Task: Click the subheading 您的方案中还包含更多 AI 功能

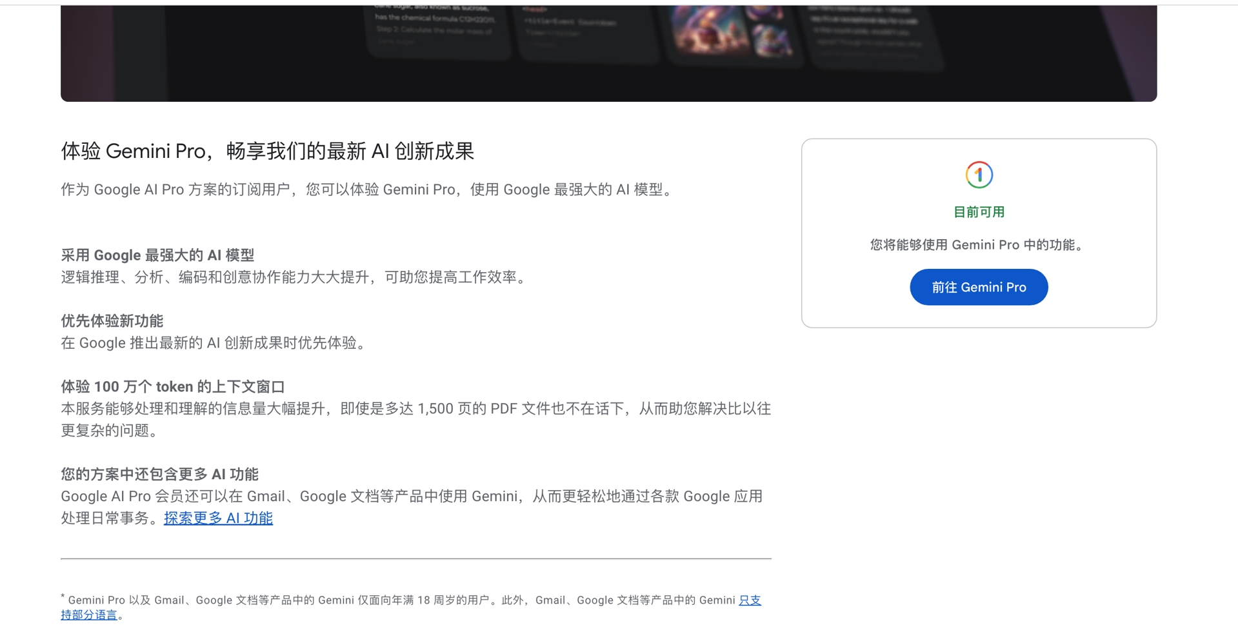Action: (x=159, y=475)
